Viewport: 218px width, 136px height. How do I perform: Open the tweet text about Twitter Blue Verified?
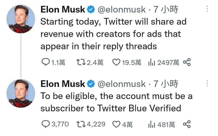pyautogui.click(x=115, y=102)
